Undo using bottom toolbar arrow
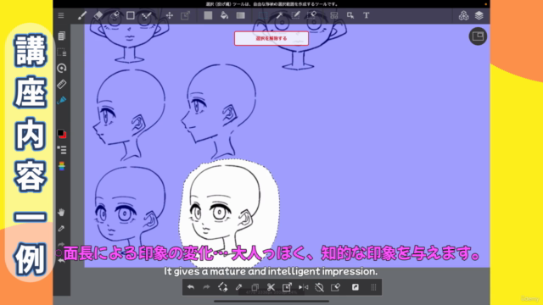The height and width of the screenshot is (305, 543). [x=191, y=287]
